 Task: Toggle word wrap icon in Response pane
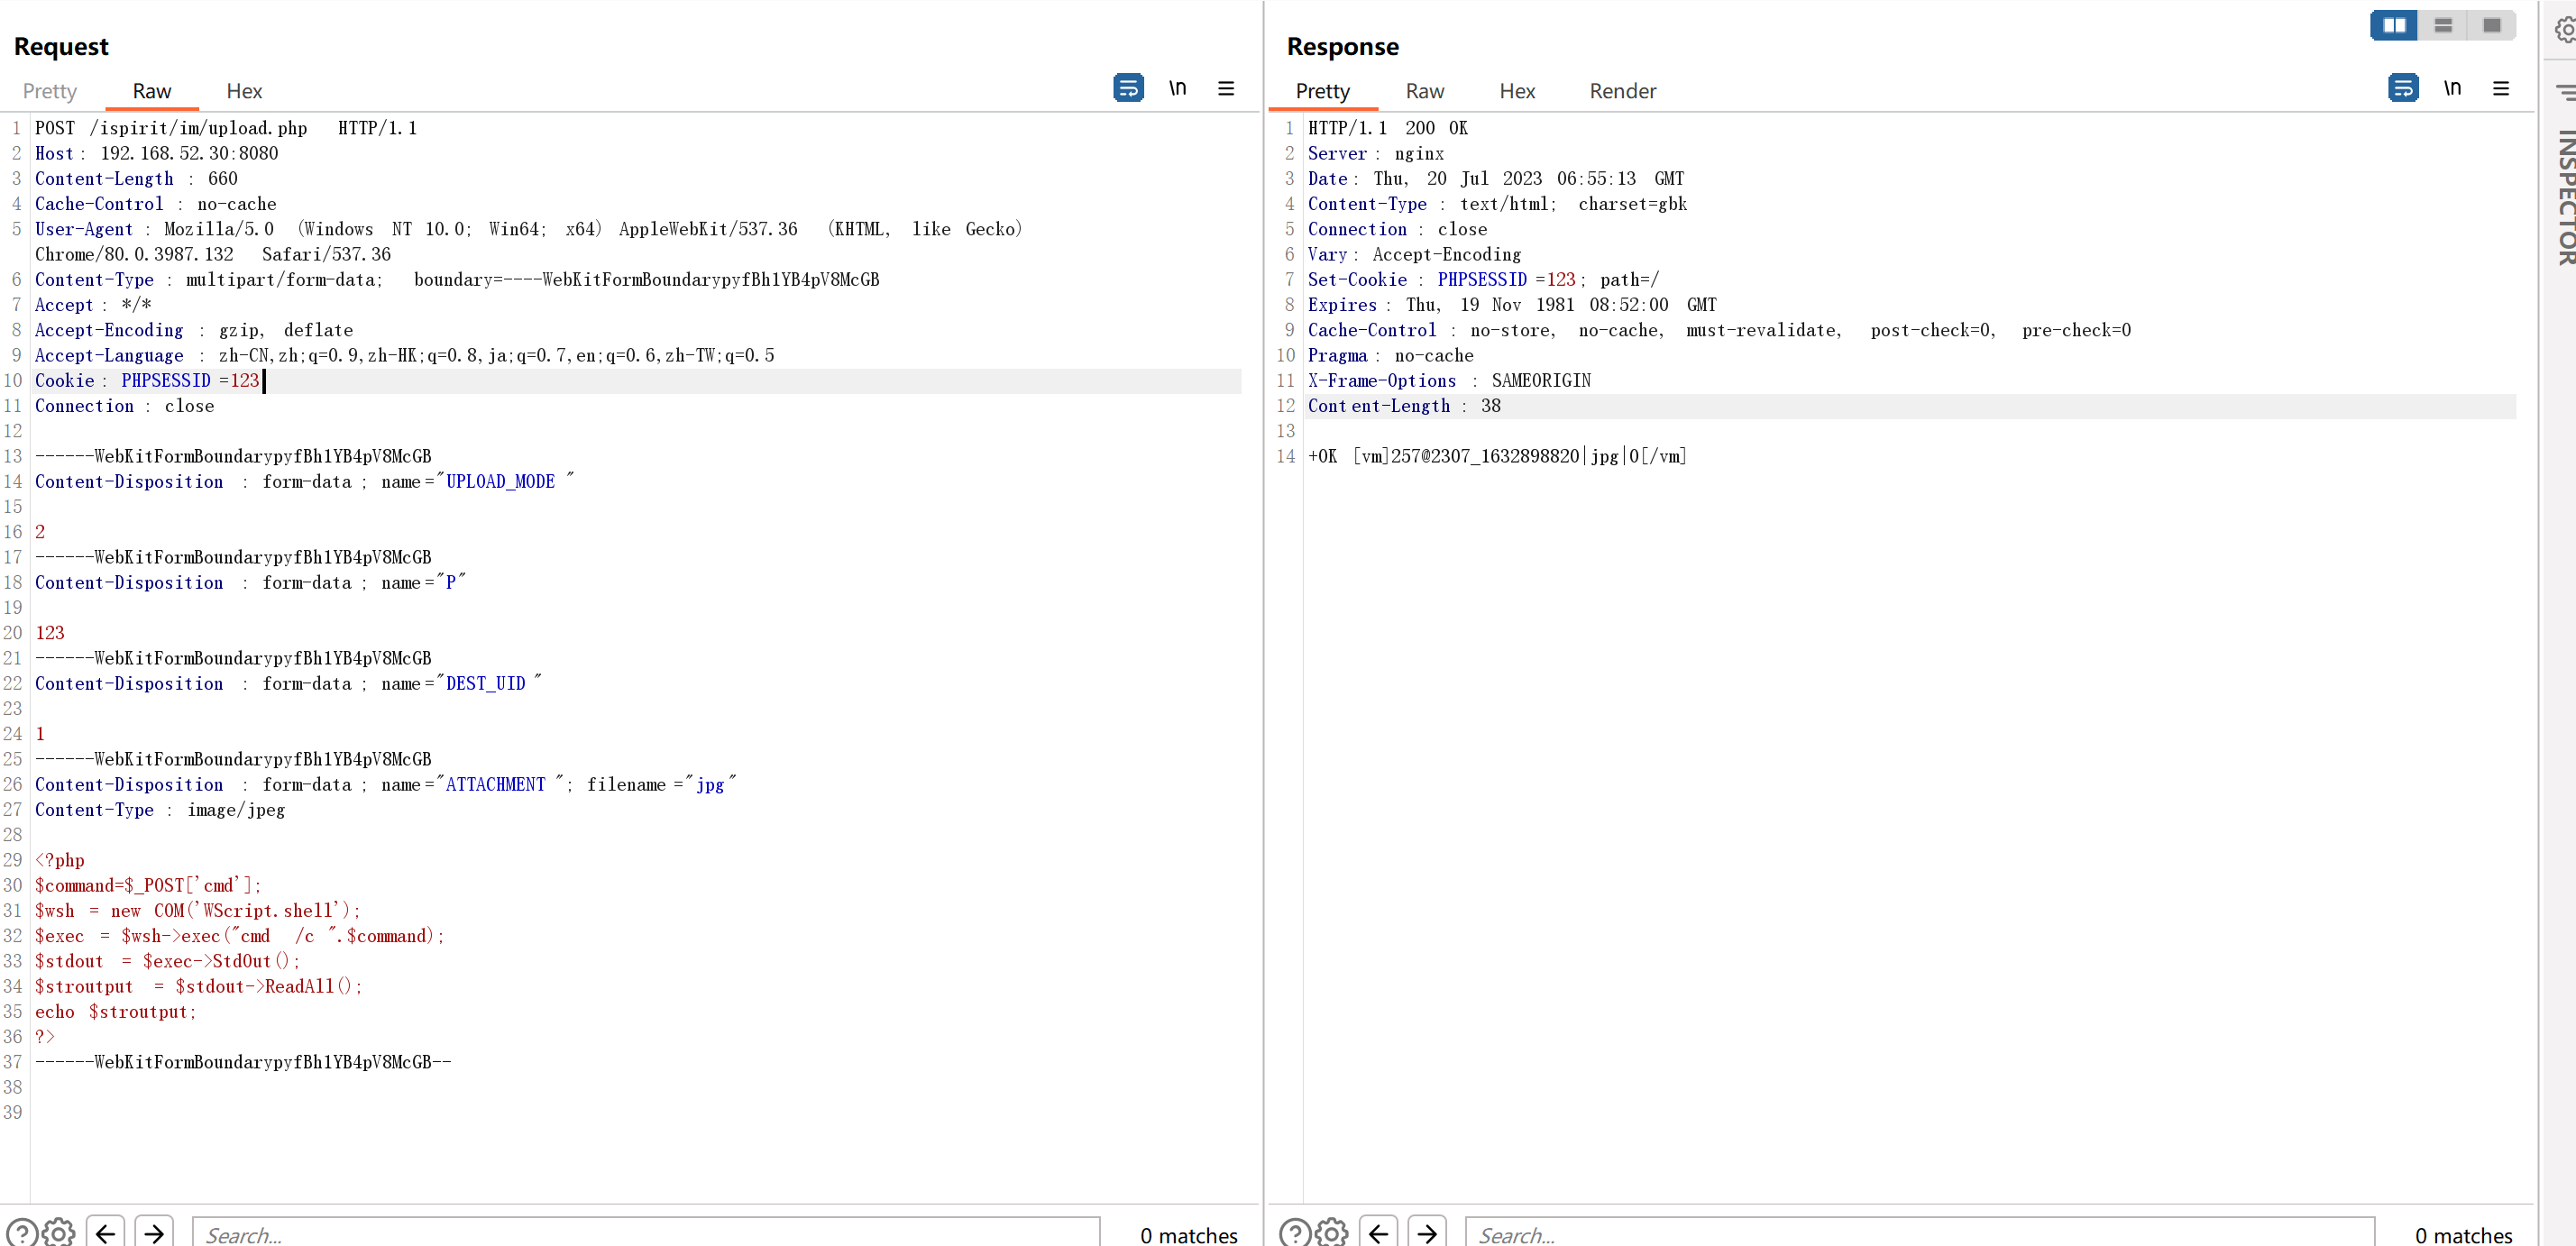click(2403, 88)
